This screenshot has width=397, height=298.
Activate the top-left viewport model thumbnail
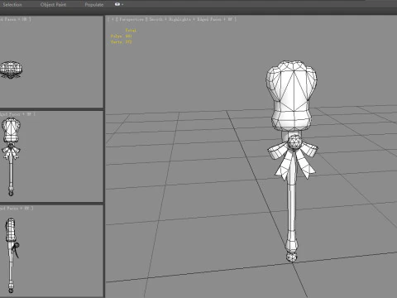[11, 70]
